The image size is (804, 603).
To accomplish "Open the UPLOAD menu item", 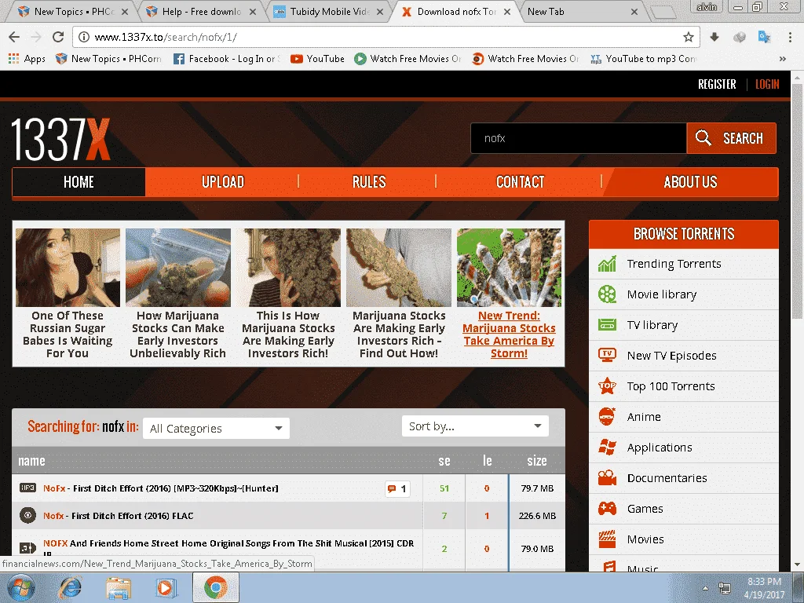I will coord(222,182).
